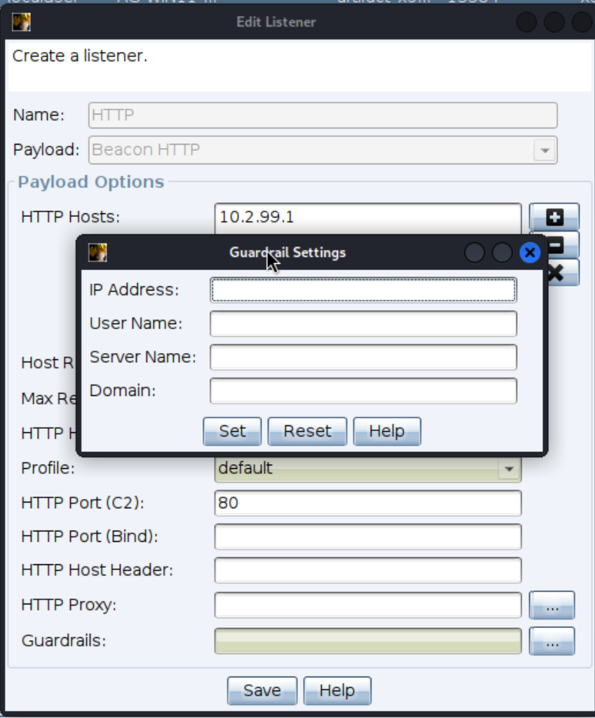The width and height of the screenshot is (595, 718).
Task: Click the Edit Listener title bar app icon
Action: pos(22,22)
